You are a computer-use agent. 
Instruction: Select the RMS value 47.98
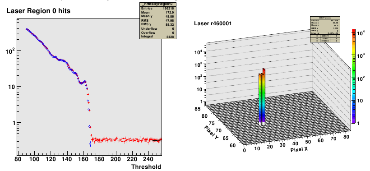[170, 20]
